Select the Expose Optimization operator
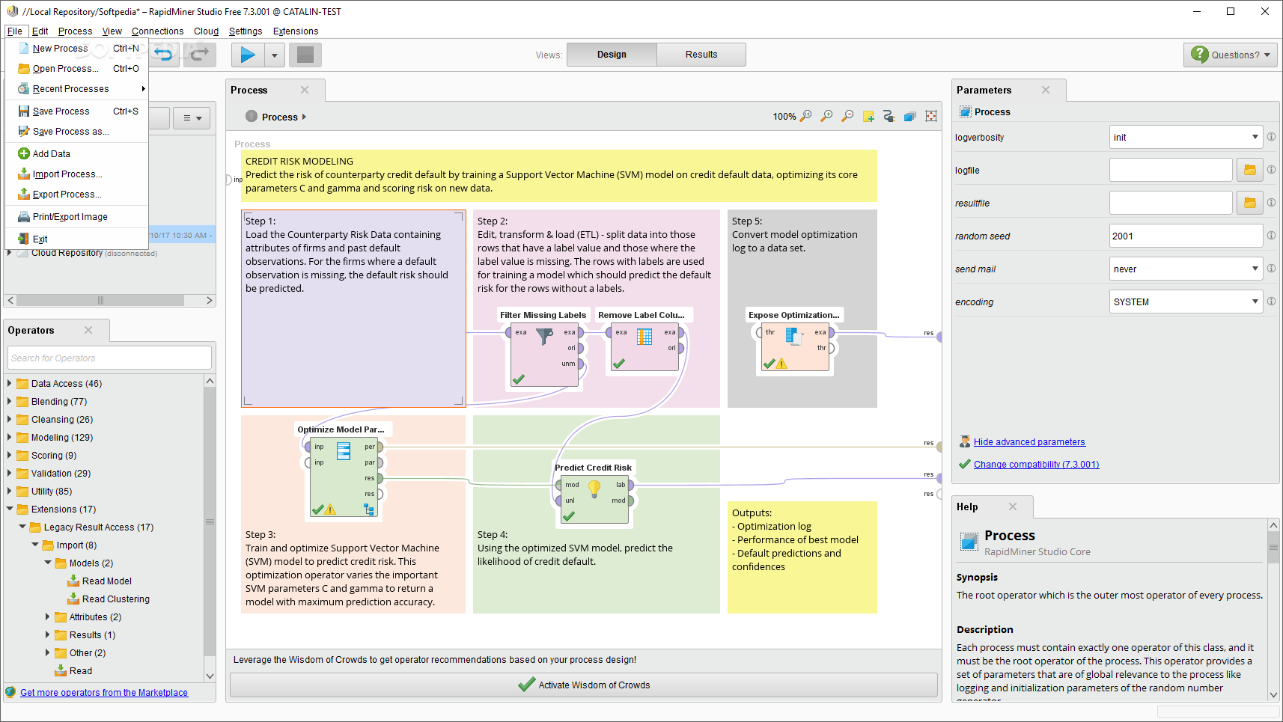Image resolution: width=1283 pixels, height=722 pixels. coord(795,346)
